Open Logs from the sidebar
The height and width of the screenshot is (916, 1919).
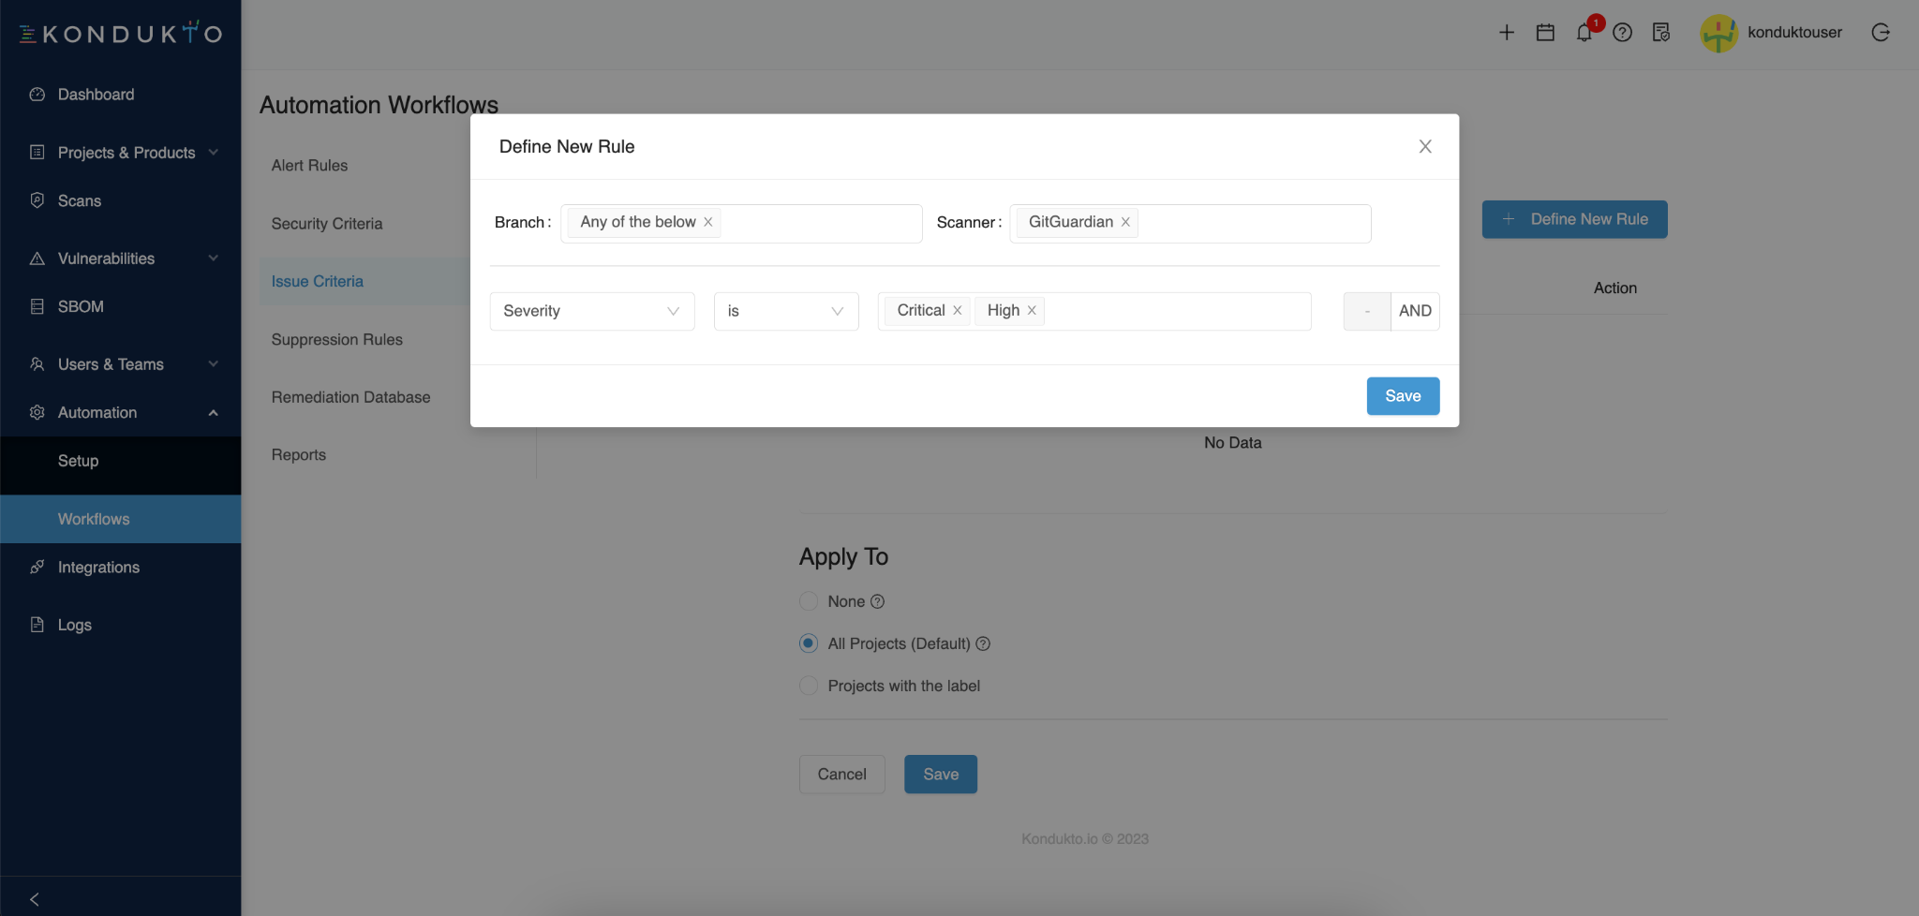tap(73, 625)
